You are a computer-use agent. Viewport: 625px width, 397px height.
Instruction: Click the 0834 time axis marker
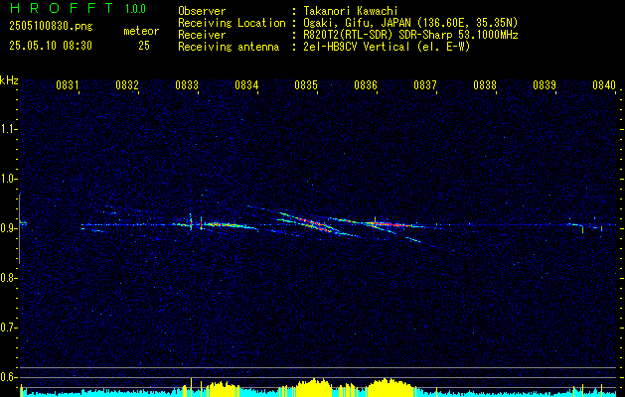tap(246, 84)
